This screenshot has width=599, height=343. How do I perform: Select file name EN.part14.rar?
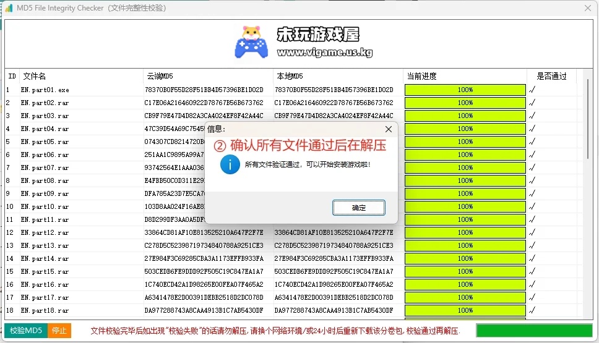[45, 259]
